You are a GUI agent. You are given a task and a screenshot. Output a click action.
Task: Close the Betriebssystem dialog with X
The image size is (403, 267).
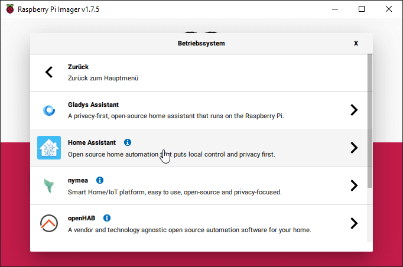pos(356,43)
